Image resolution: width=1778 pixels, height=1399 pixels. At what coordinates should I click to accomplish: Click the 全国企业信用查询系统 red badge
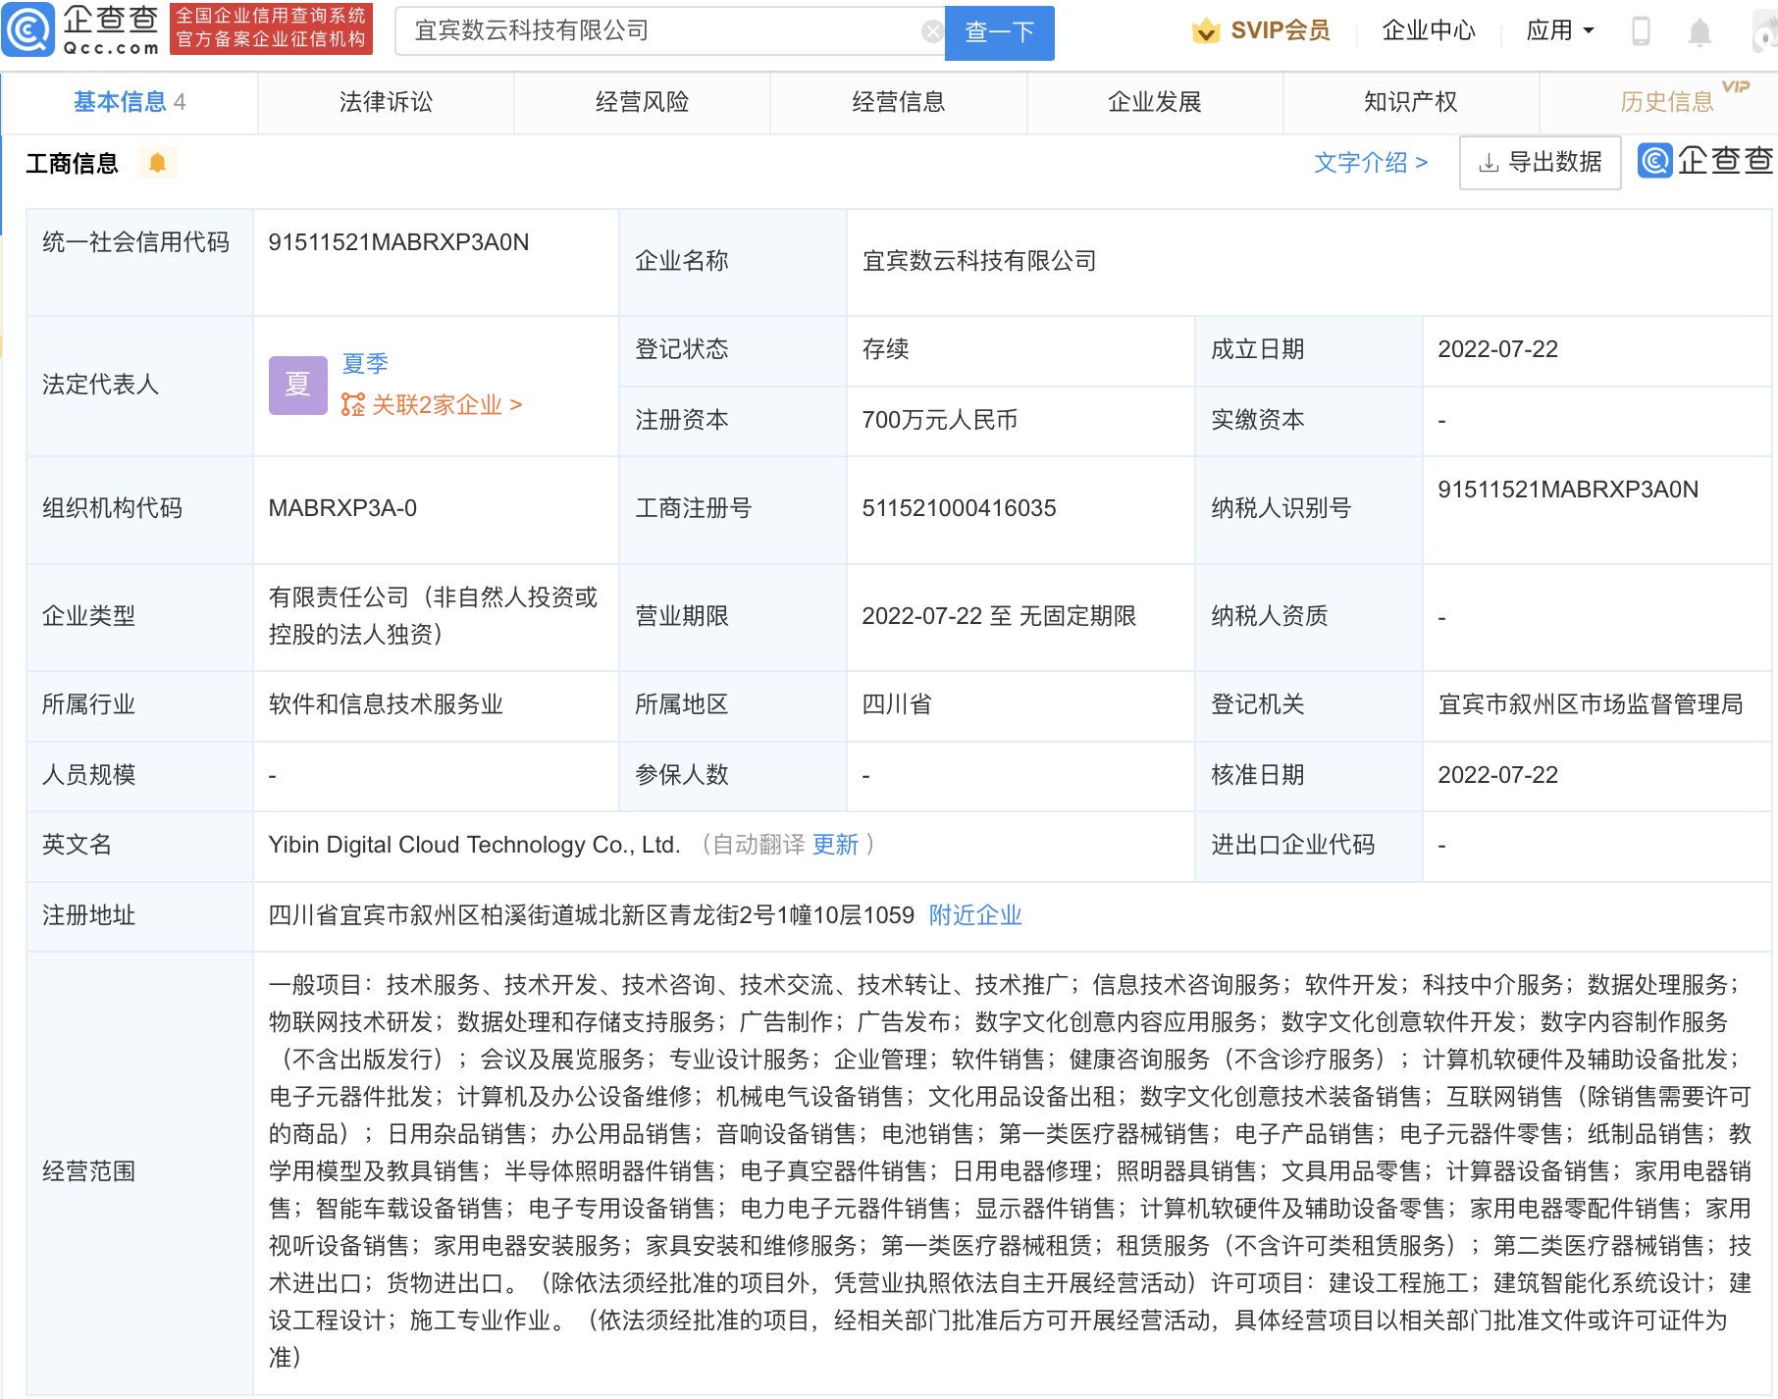pyautogui.click(x=270, y=28)
